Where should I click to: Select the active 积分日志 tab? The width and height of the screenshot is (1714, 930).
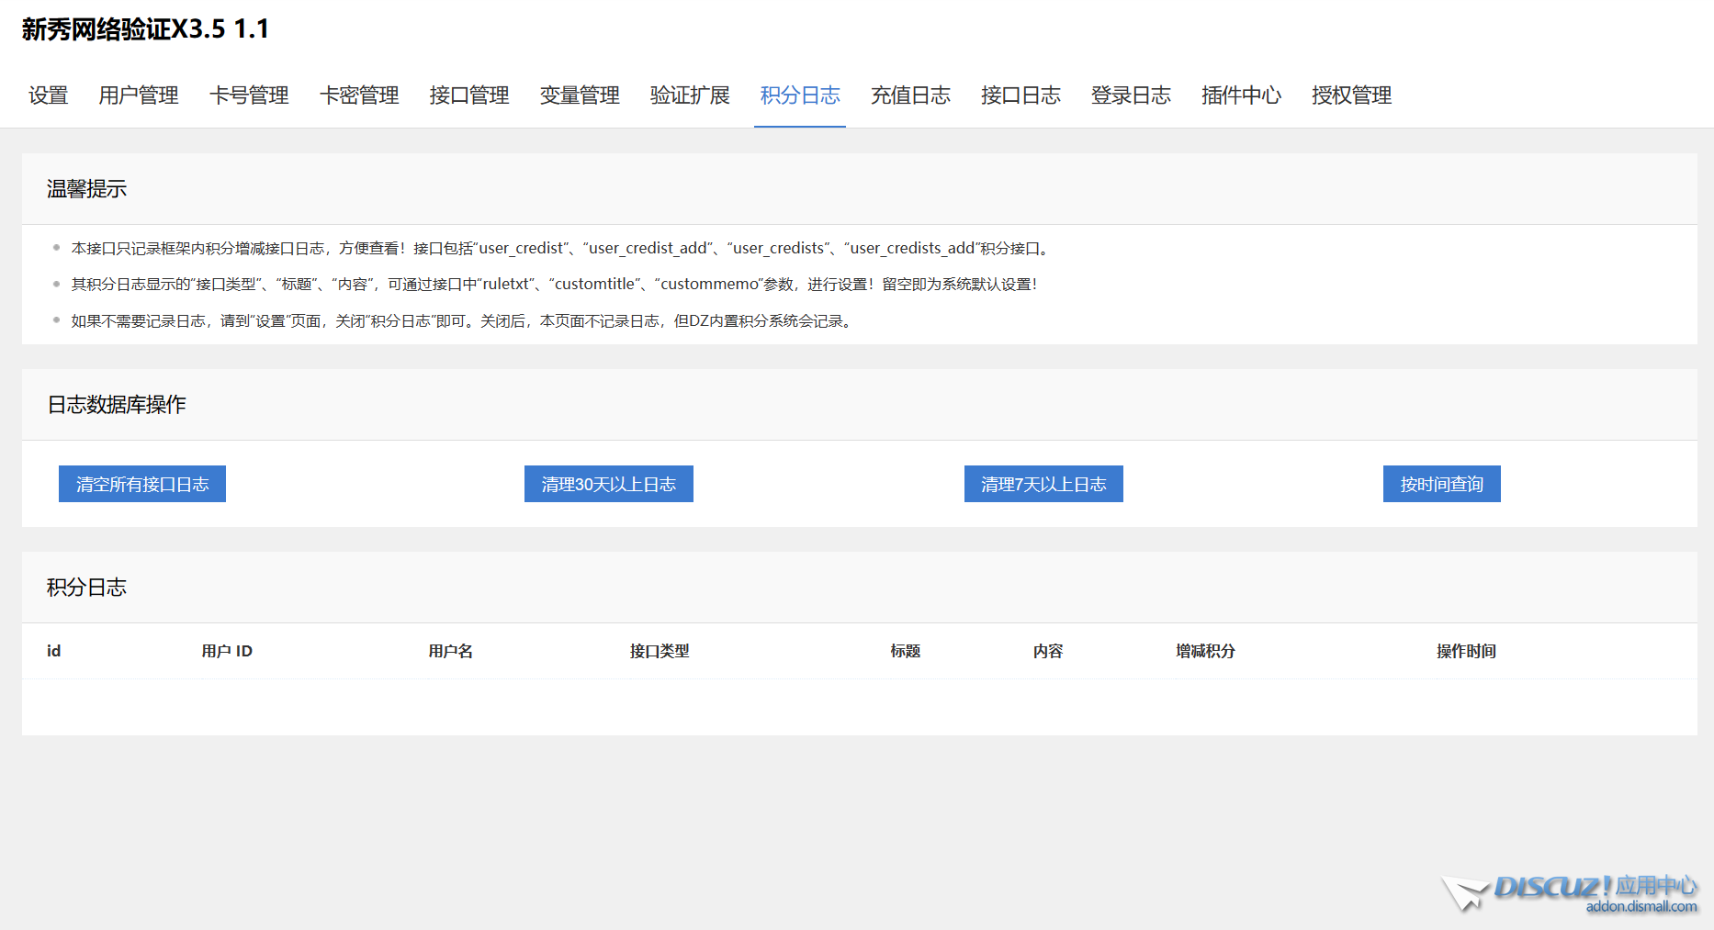pos(800,95)
